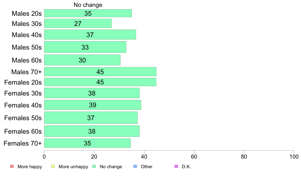
Task: Click the Other legend label text
Action: point(147,167)
